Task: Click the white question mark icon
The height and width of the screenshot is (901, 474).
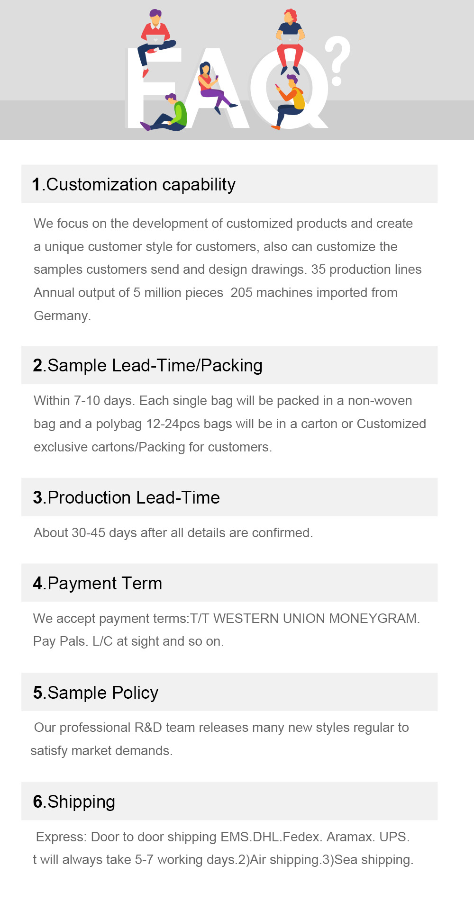Action: (x=337, y=60)
